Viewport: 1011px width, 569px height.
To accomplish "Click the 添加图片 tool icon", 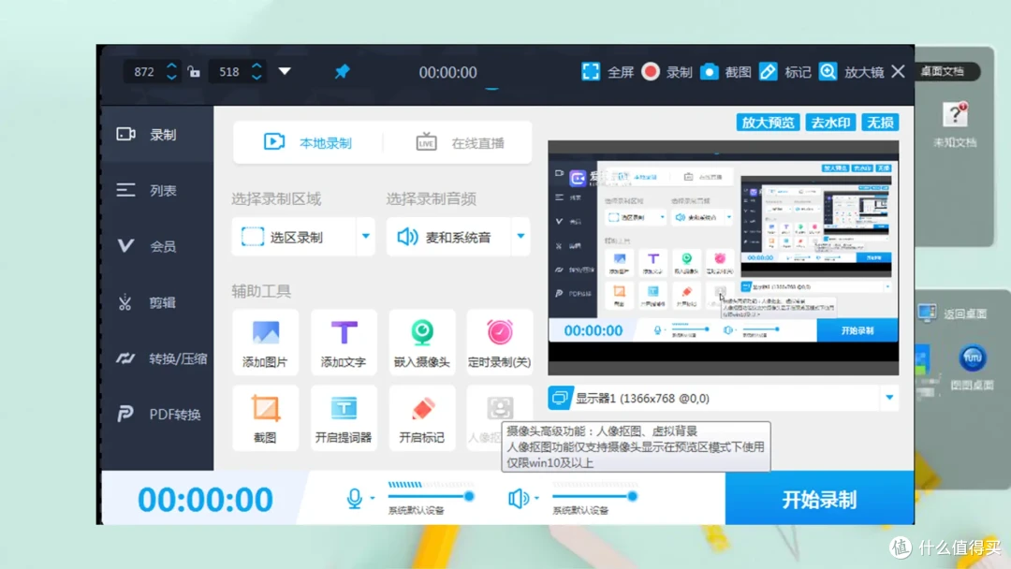I will tap(265, 332).
